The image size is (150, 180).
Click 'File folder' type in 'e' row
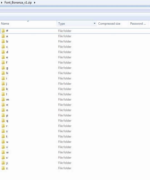point(65,57)
